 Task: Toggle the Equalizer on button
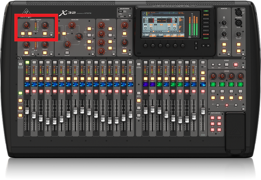(67, 53)
